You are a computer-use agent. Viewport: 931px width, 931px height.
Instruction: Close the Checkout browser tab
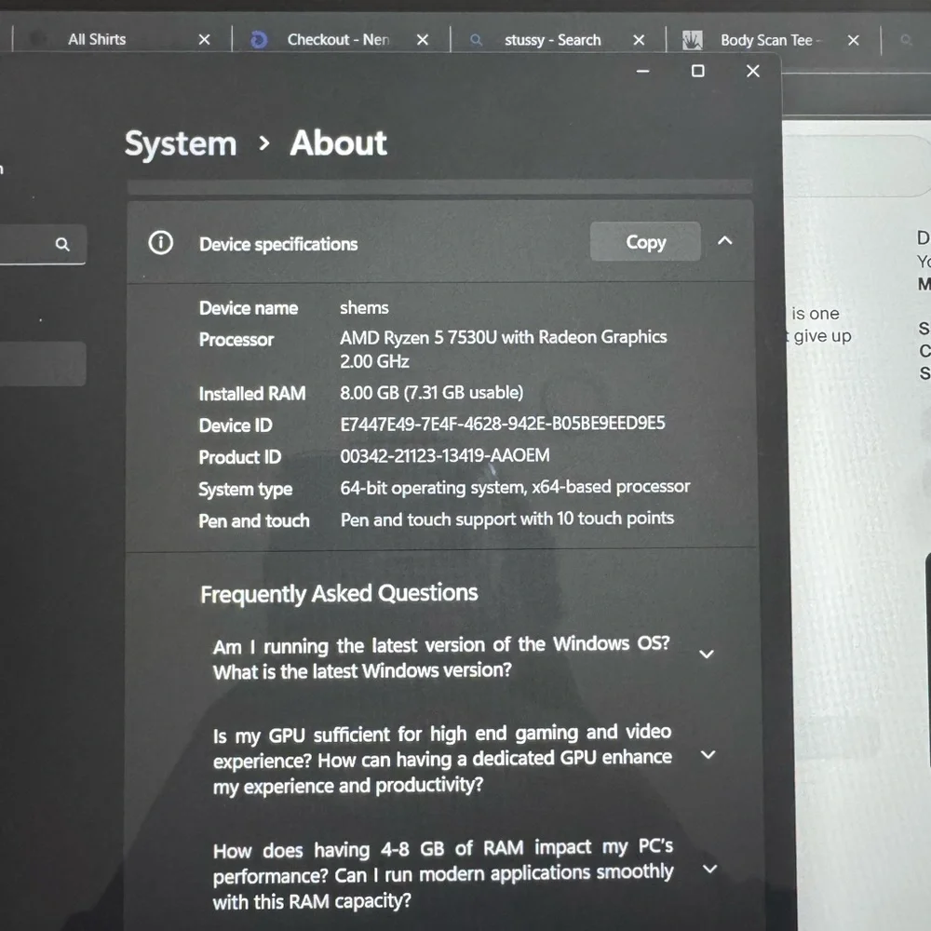click(x=423, y=40)
